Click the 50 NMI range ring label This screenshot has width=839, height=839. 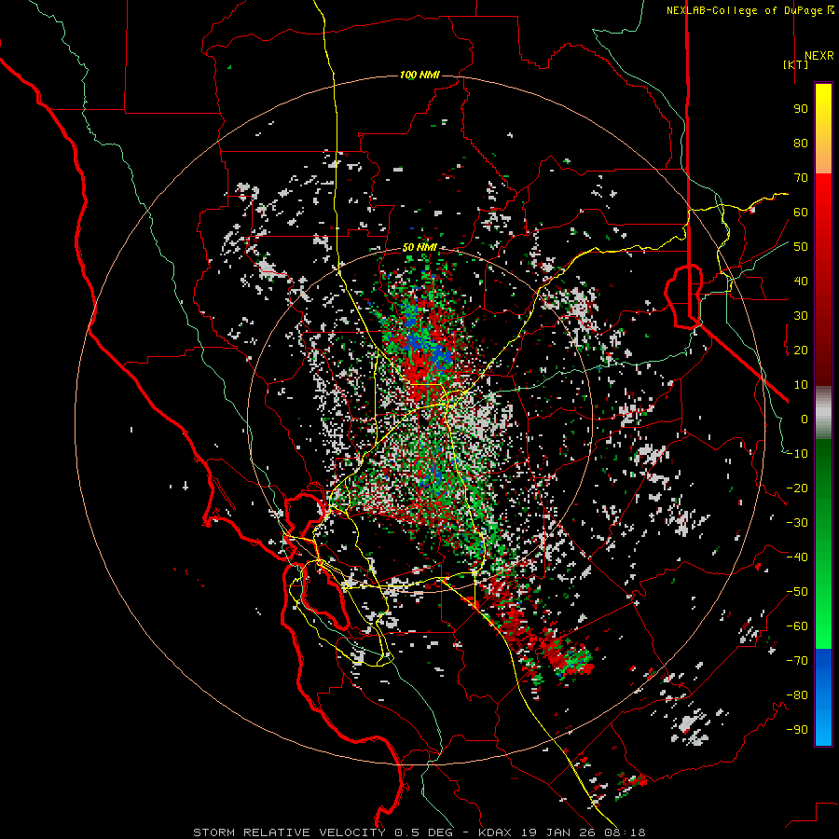(x=419, y=247)
